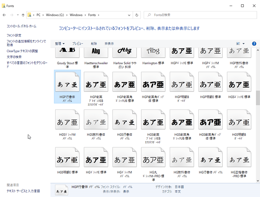The height and width of the screenshot is (197, 260).
Task: Click the Windows breadcrumb in address bar
Action: tap(76, 15)
